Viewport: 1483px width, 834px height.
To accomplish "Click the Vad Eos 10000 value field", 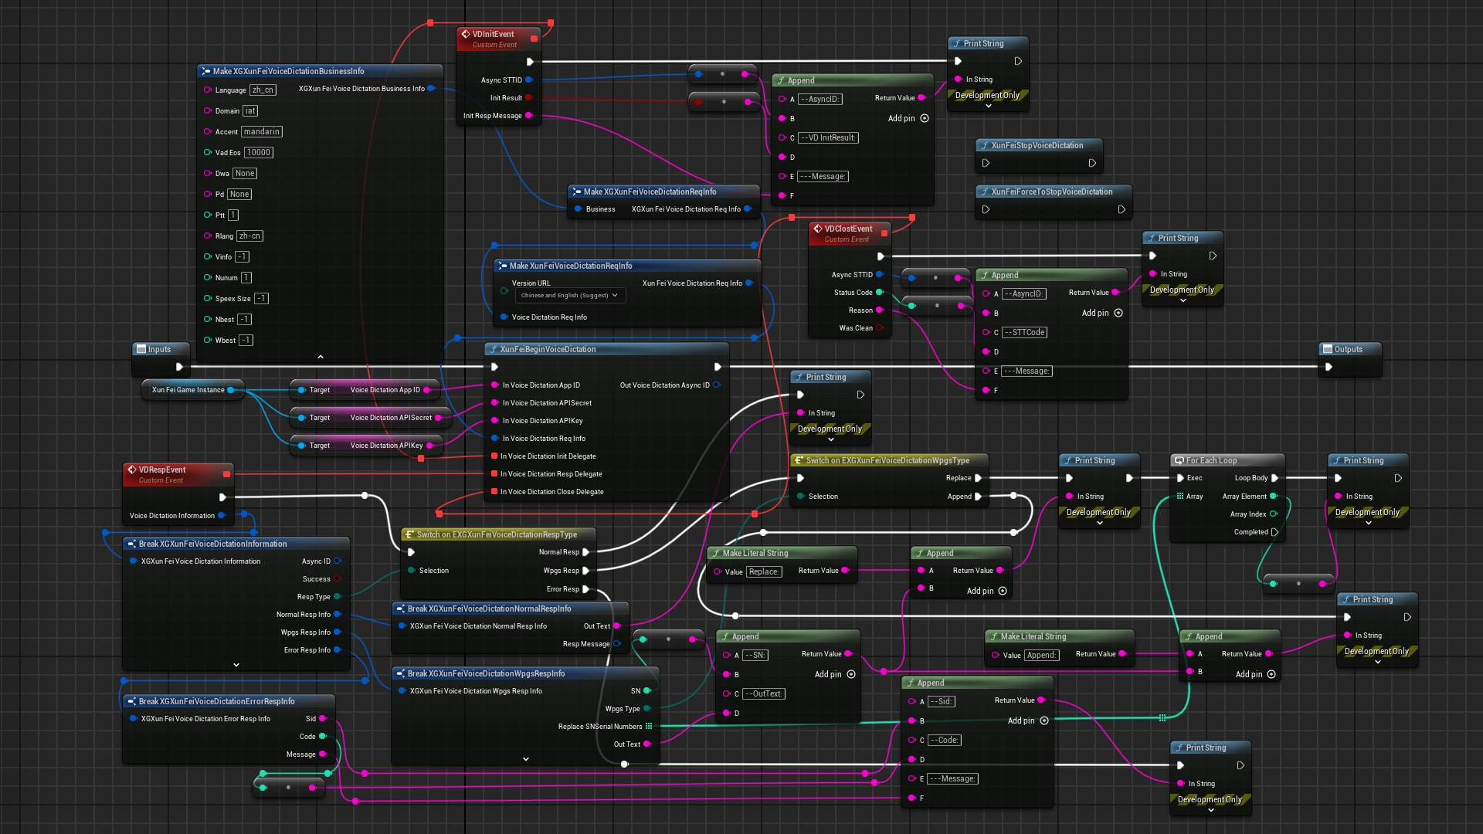I will click(x=258, y=153).
